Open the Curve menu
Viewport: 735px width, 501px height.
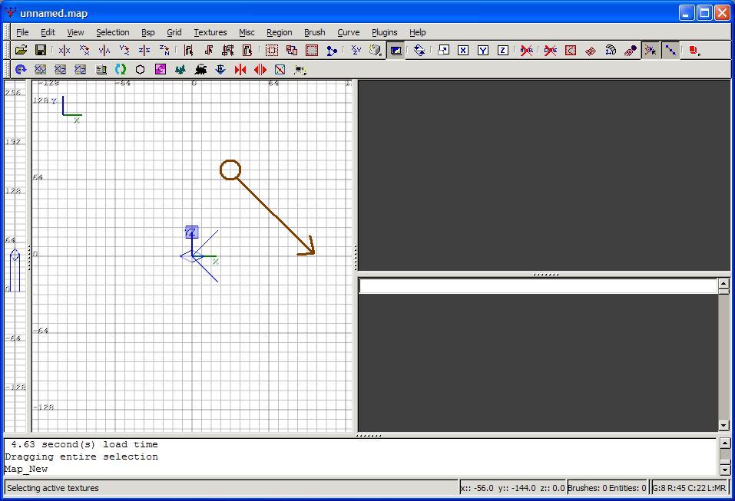[348, 32]
